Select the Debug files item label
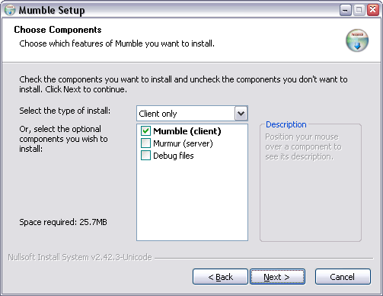383x296 pixels. click(x=174, y=156)
